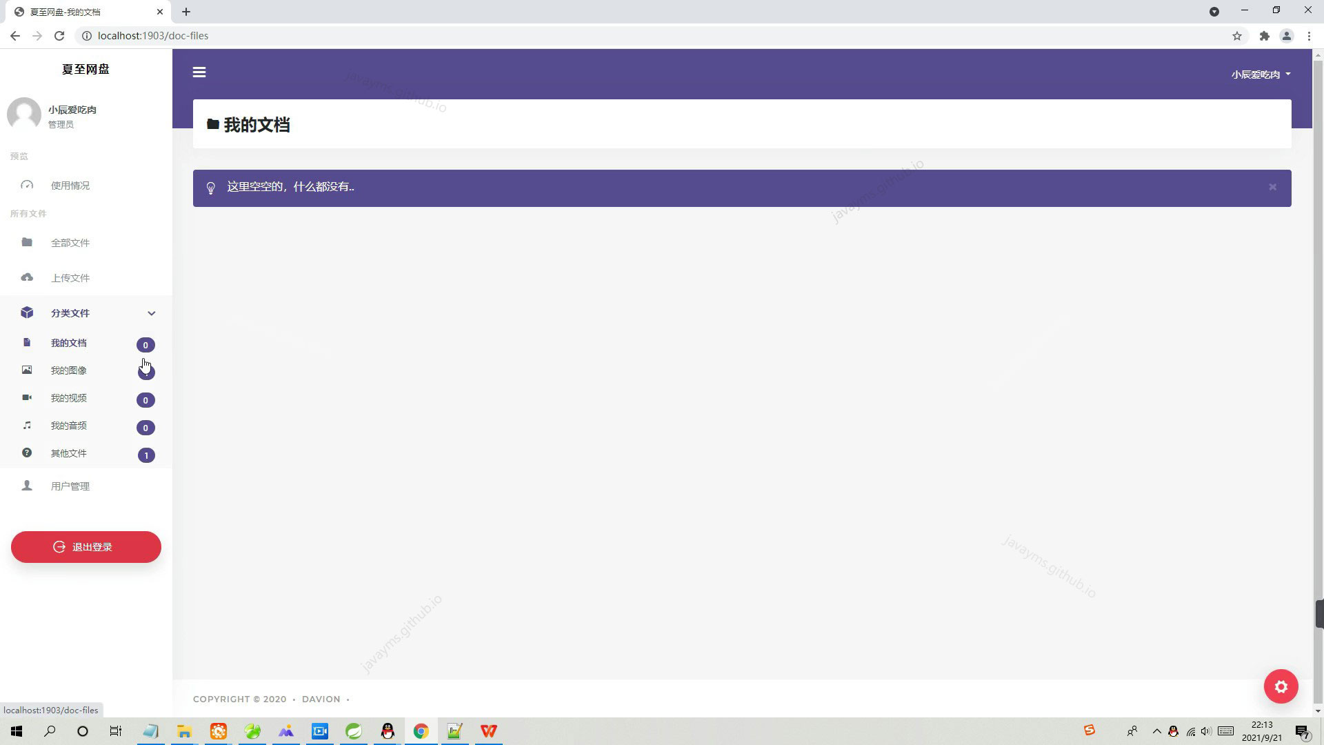Click the cloud upload icon for 上传文件
The image size is (1324, 745).
[x=27, y=277]
